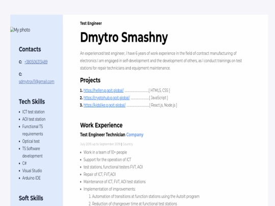This screenshot has height=206, width=275.
Task: Click the [ JavaScript ] tech label
Action: coord(158,98)
